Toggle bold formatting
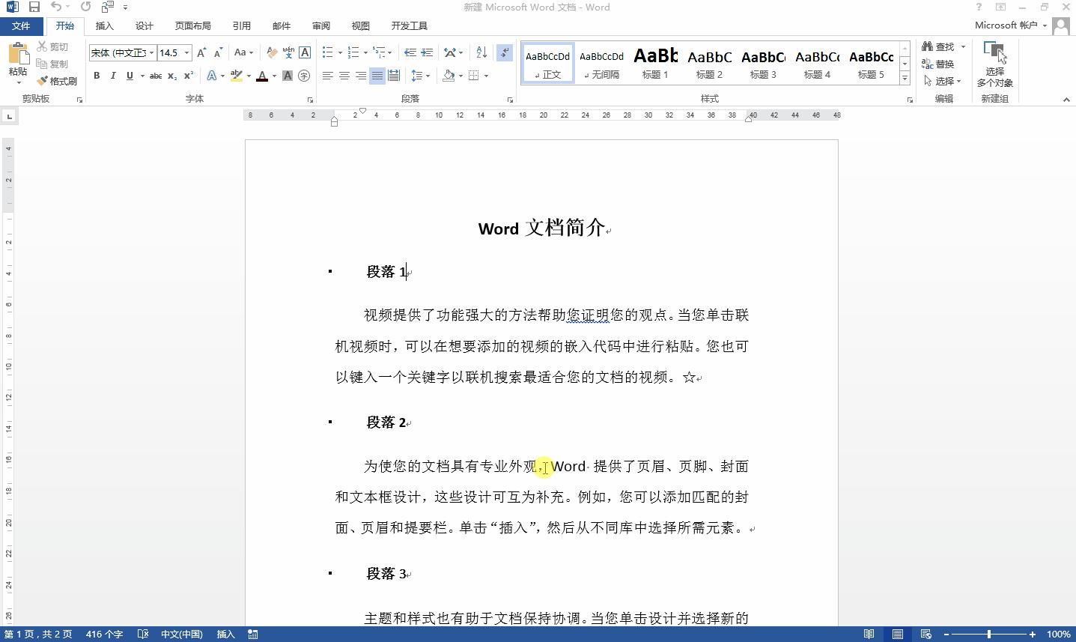This screenshot has height=642, width=1076. [x=96, y=75]
